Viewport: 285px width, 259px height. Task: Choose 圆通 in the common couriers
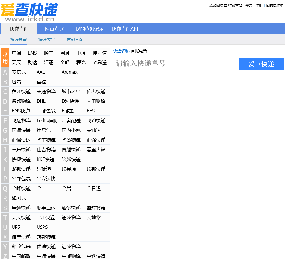(x=65, y=53)
